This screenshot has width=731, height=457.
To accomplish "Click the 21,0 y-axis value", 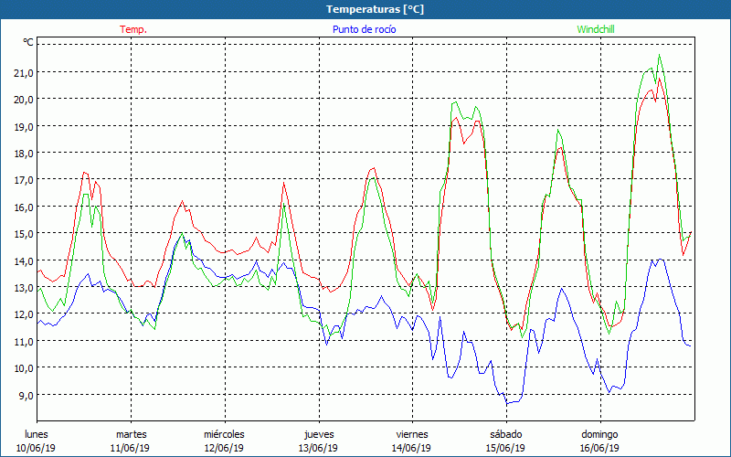I will click(x=24, y=73).
